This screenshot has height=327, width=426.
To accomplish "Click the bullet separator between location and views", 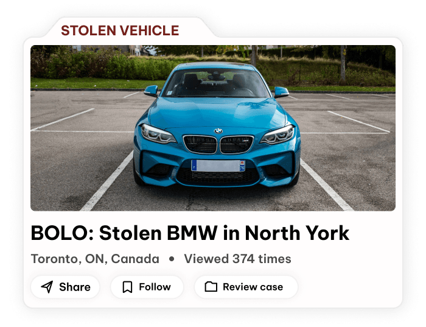I will click(172, 259).
